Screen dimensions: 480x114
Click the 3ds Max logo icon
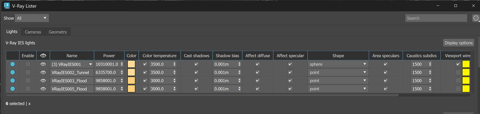coord(7,6)
